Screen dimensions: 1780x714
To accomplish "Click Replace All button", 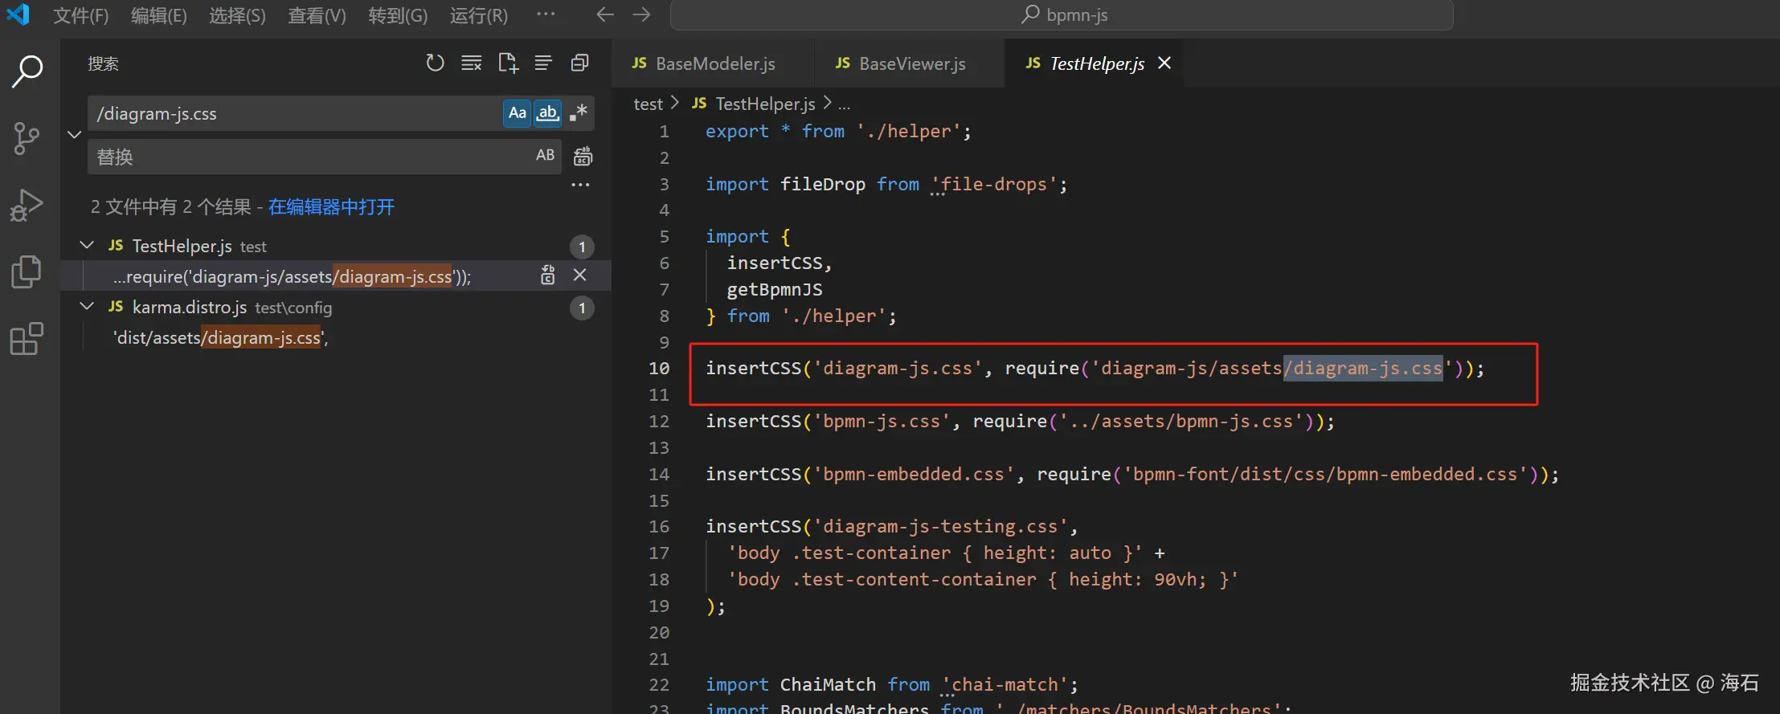I will (x=583, y=156).
